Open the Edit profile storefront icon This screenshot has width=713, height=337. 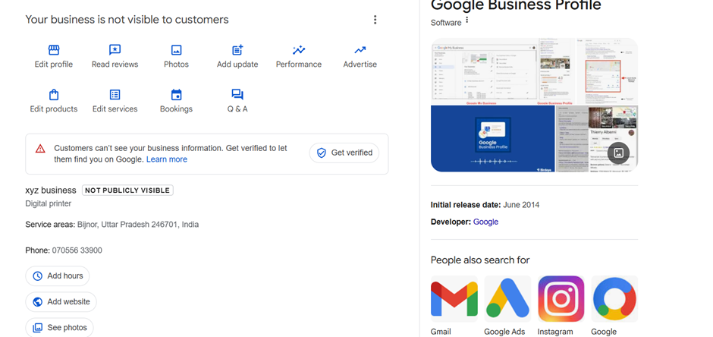point(54,50)
